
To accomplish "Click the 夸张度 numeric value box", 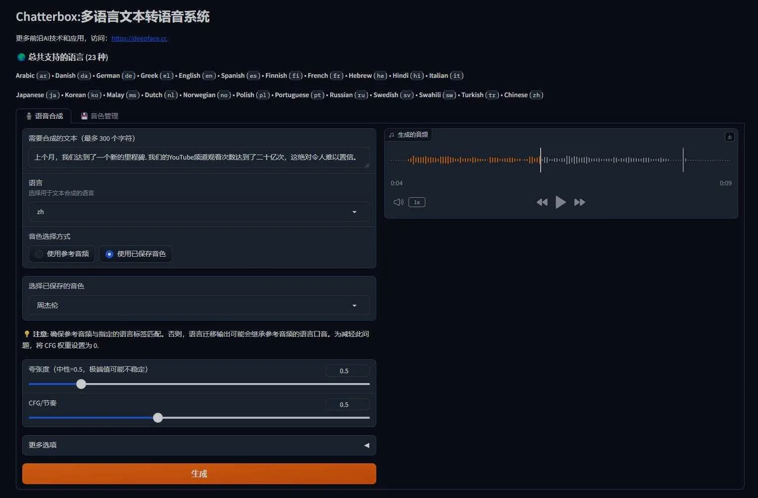I will point(347,371).
